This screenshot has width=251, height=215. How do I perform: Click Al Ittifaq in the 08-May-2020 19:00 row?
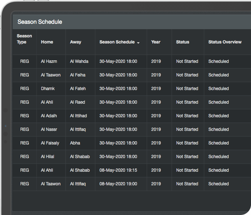[78, 184]
